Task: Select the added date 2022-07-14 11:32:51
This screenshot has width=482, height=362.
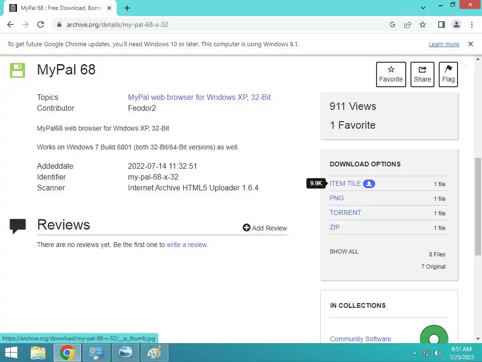Action: pos(162,166)
